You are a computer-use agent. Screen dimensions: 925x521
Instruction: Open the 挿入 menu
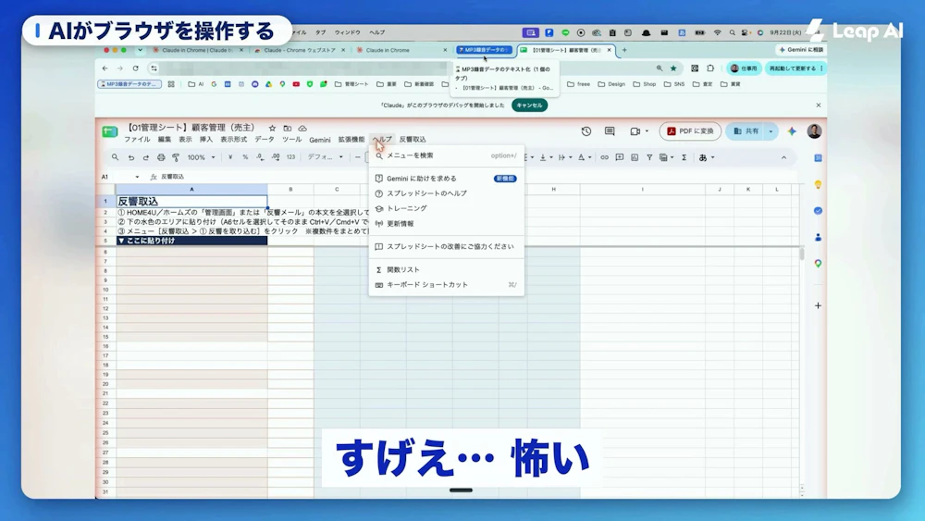(206, 140)
